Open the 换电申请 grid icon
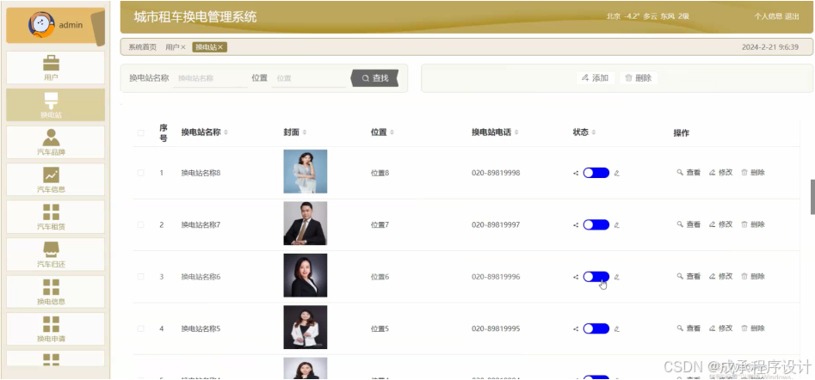Screen dimensions: 815x380 [51, 324]
